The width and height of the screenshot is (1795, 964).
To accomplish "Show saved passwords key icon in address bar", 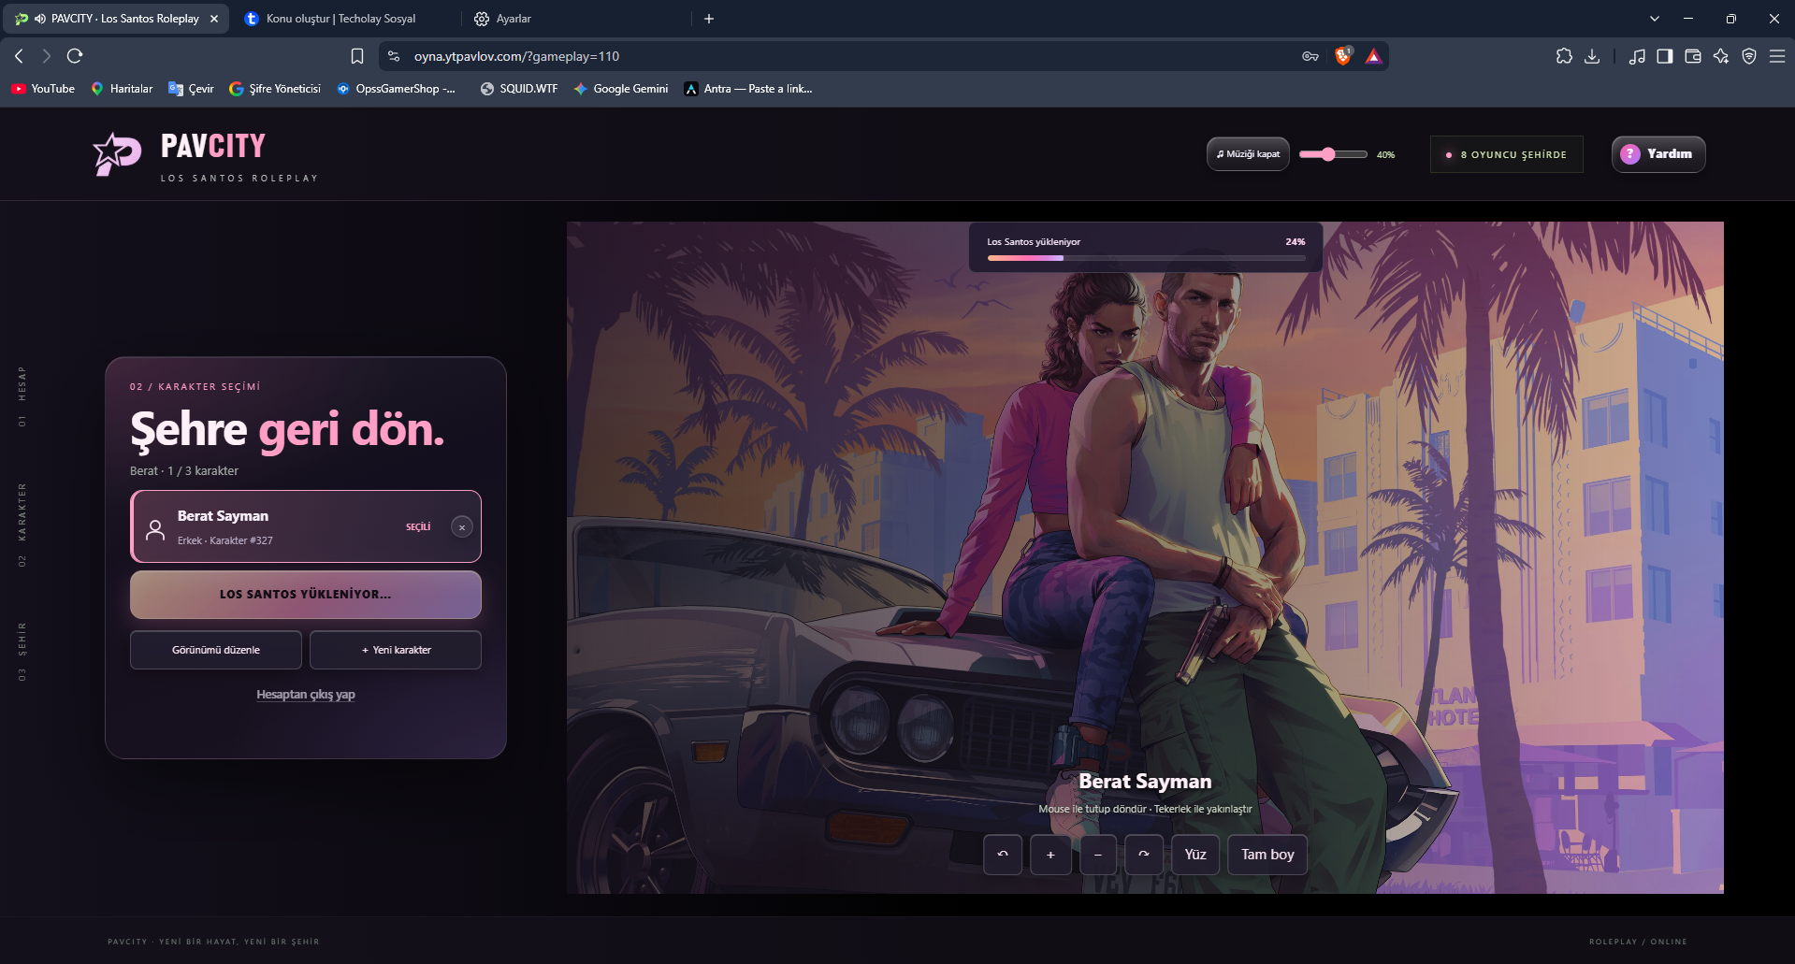I will pos(1310,56).
